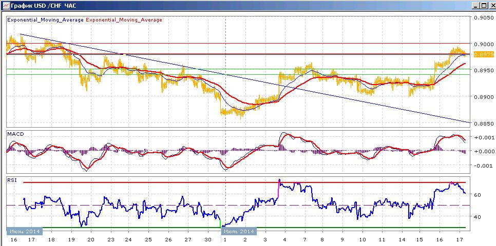Viewport: 496px width, 246px height.
Task: Click date label 27 on time axis
Action: pos(188,239)
